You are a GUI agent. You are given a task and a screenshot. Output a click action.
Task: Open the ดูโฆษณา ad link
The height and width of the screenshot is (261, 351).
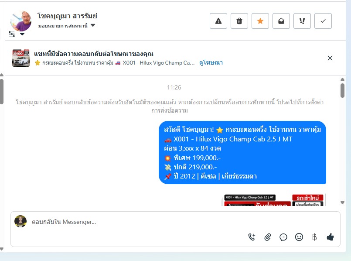[211, 63]
